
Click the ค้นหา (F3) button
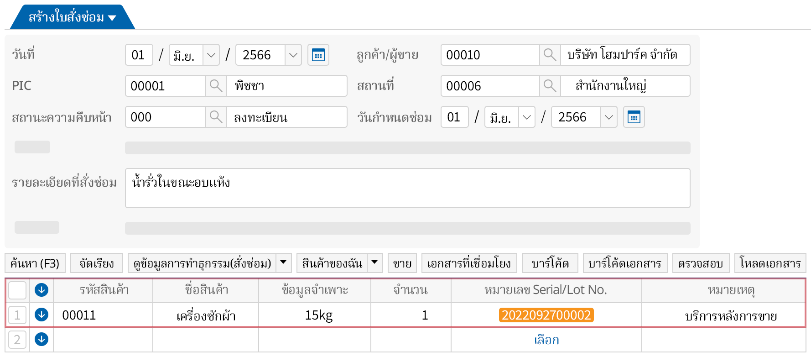coord(35,263)
